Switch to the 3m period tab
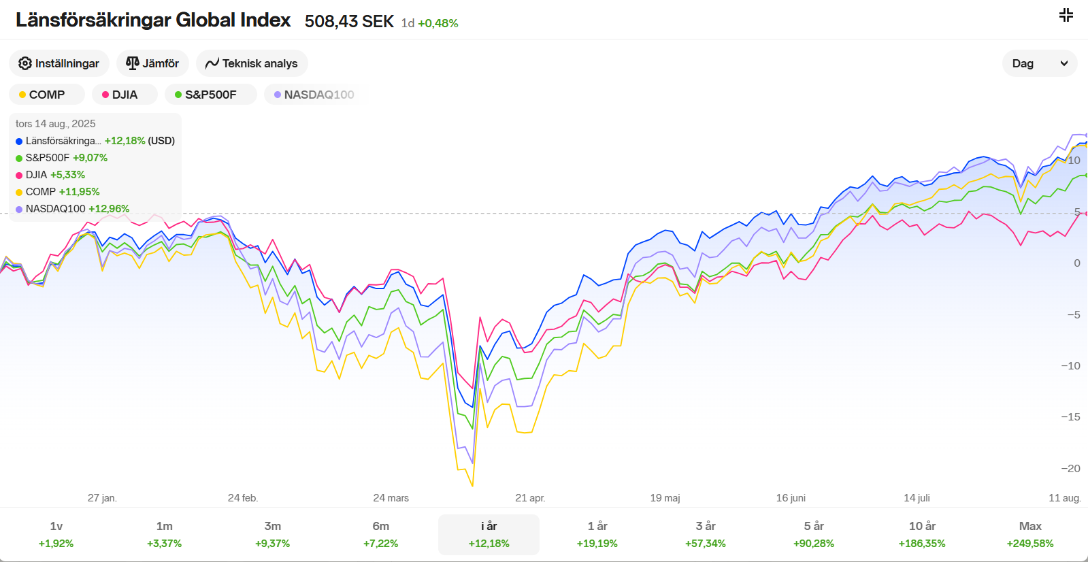Image resolution: width=1088 pixels, height=562 pixels. [x=272, y=534]
